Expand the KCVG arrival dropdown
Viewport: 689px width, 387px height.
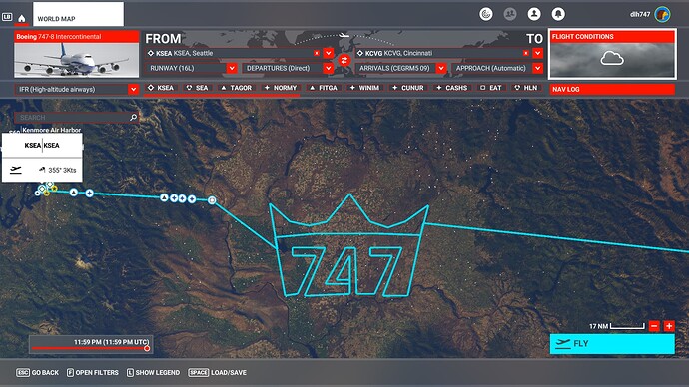(538, 53)
